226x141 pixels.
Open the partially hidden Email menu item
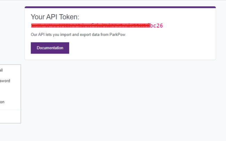pos(1,70)
